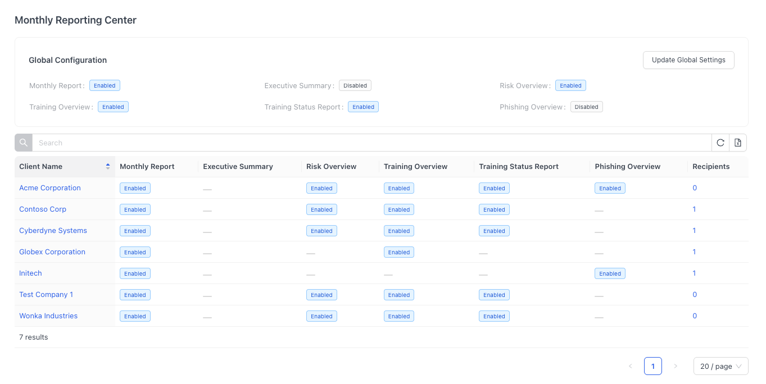Sort by Client Name column arrows
This screenshot has height=384, width=766.
(108, 167)
